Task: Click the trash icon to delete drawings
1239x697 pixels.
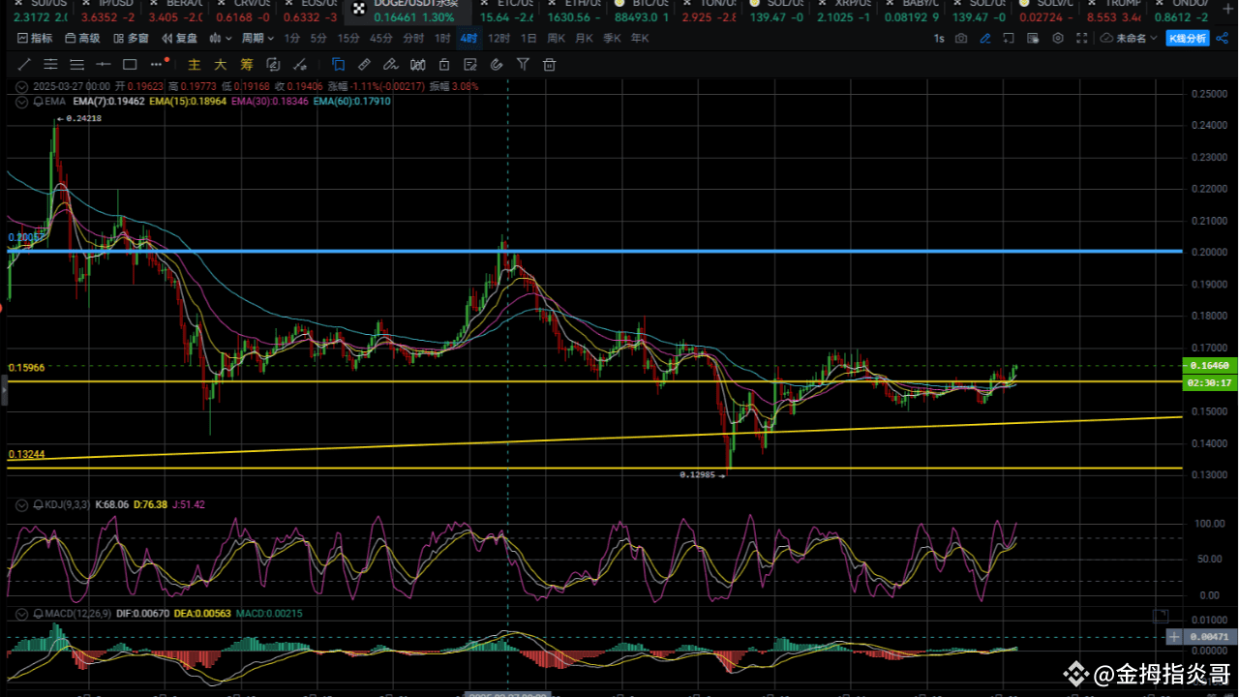Action: tap(549, 65)
